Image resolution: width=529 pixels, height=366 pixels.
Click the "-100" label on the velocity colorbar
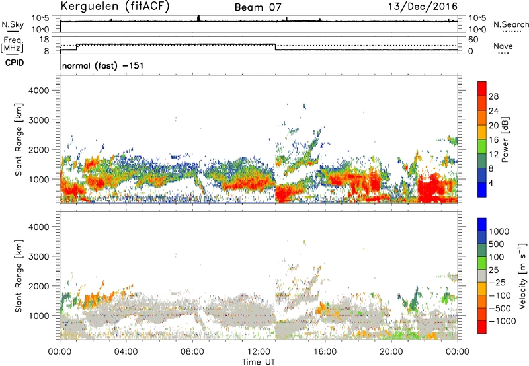point(500,295)
